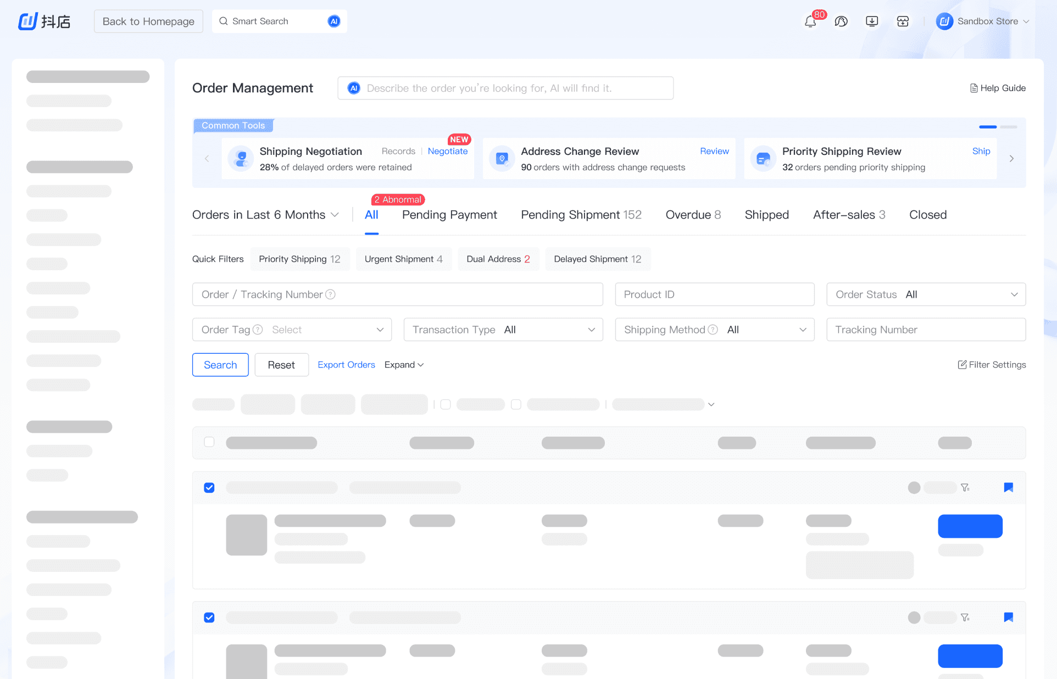Image resolution: width=1057 pixels, height=679 pixels.
Task: Open the Transaction Type dropdown
Action: pos(503,330)
